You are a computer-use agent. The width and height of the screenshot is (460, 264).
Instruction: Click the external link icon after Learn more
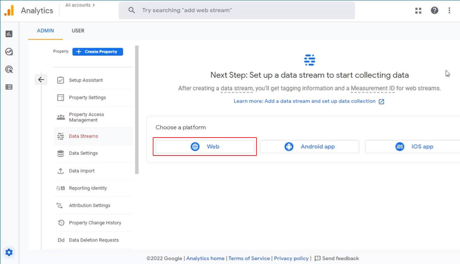382,101
